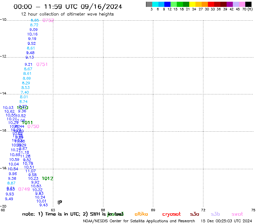This screenshot has width=256, height=224.
Task: Click the pink time stamp '0749'
Action: point(24,189)
